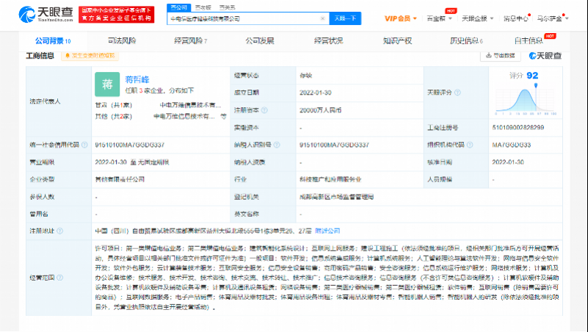The height and width of the screenshot is (332, 588).
Task: Select the 历史信息 tab
Action: (466, 41)
